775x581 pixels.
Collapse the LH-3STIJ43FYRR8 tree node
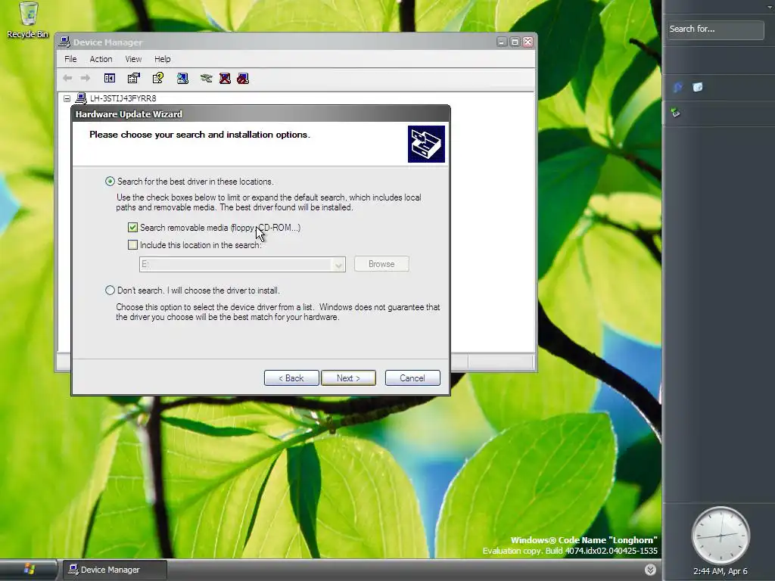pyautogui.click(x=67, y=99)
